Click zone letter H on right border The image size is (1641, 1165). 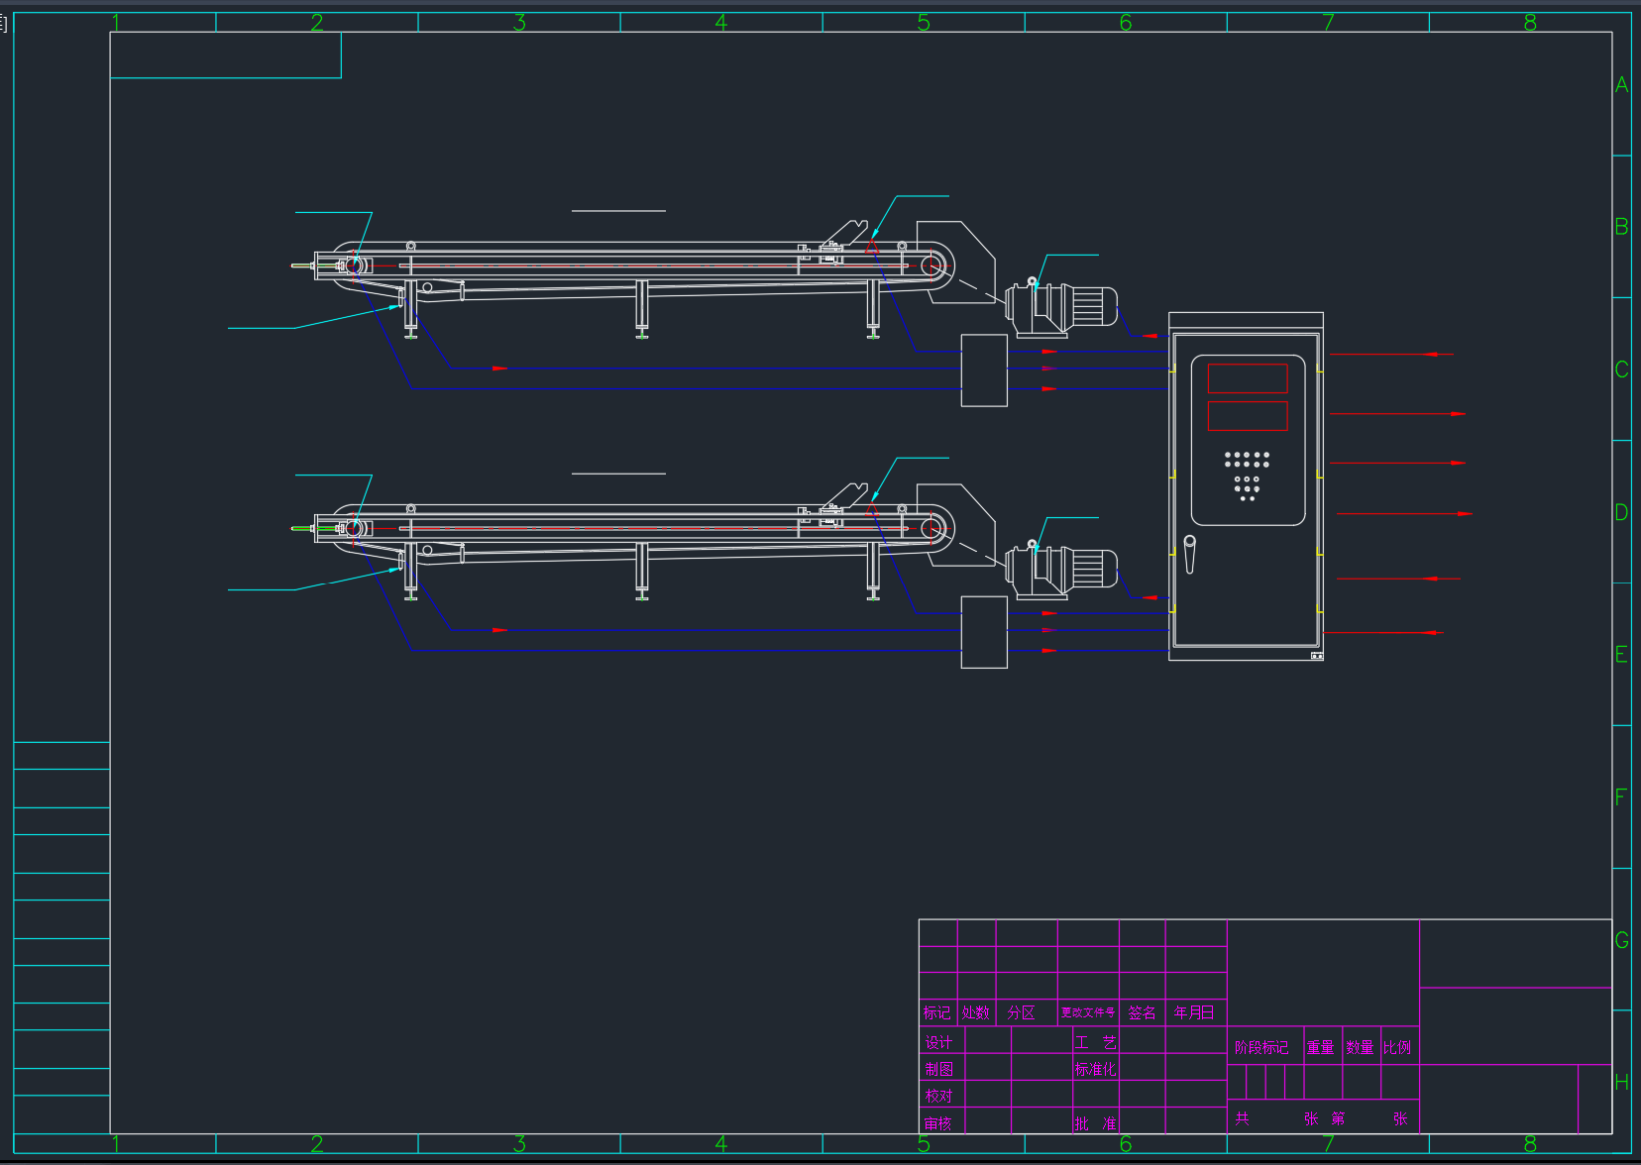(x=1621, y=1083)
